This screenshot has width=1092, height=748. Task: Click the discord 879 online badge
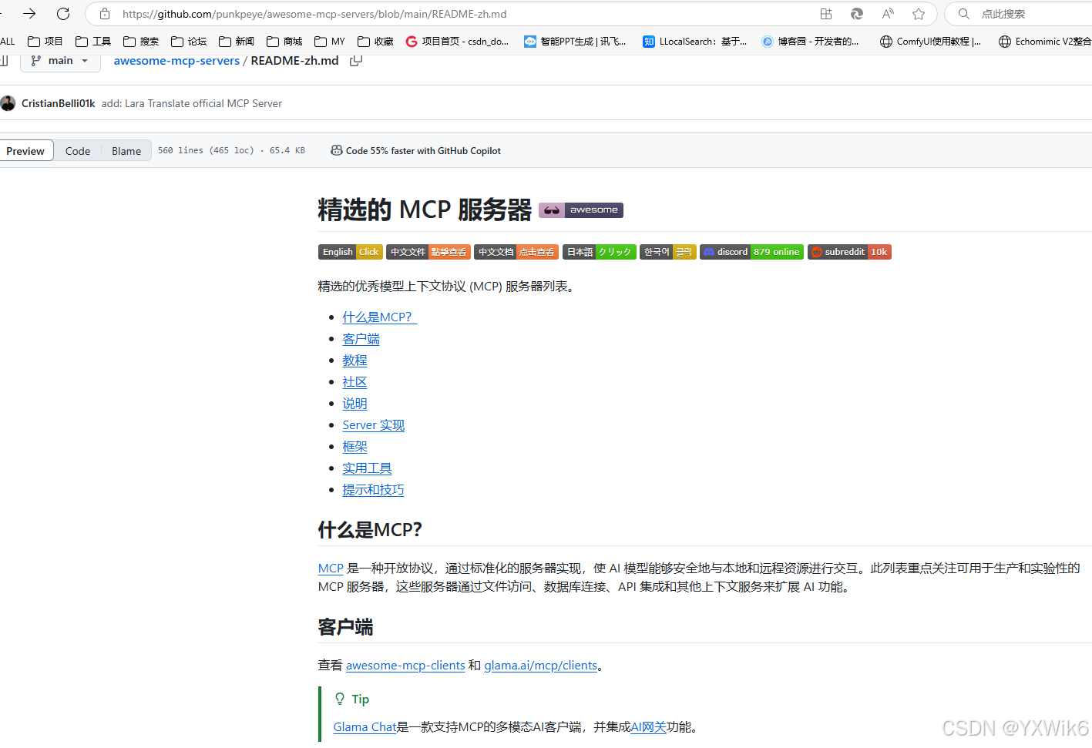[x=751, y=252]
